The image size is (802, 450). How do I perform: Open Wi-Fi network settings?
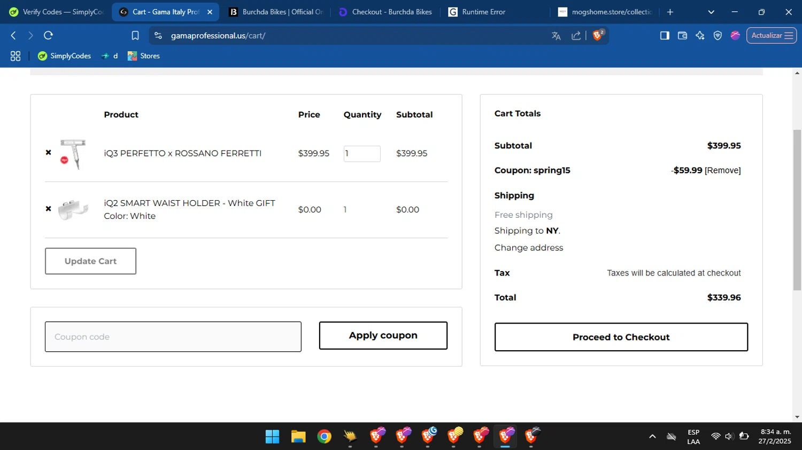pos(715,437)
